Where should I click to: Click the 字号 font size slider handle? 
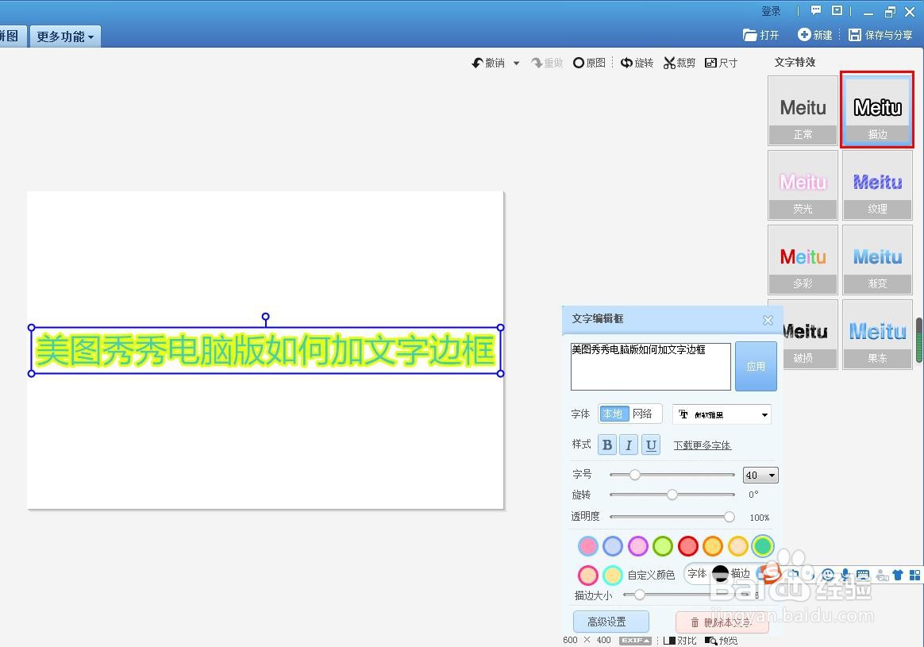point(635,475)
